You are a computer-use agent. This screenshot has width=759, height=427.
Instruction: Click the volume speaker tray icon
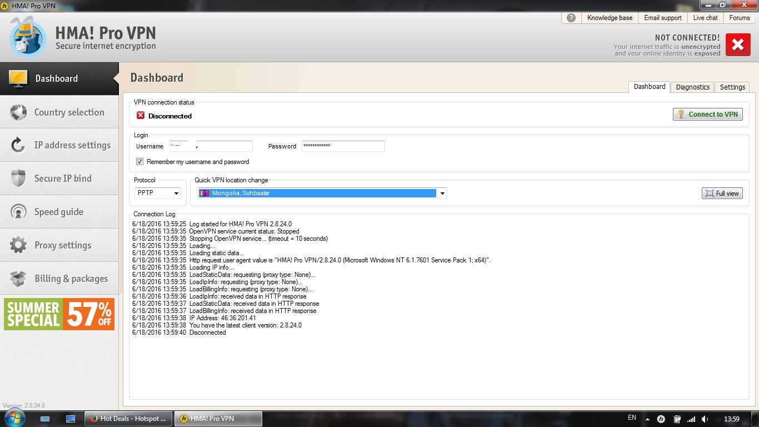click(x=705, y=419)
